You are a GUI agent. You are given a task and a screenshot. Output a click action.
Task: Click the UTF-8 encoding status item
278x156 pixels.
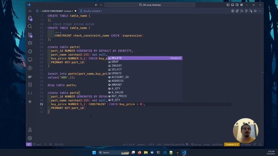[151, 144]
